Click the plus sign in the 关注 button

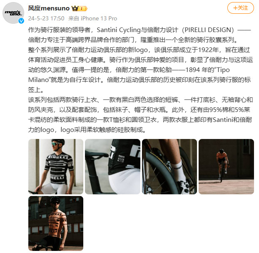click(235, 8)
